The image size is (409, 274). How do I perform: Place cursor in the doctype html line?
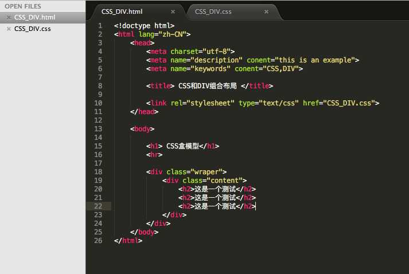[x=144, y=26]
